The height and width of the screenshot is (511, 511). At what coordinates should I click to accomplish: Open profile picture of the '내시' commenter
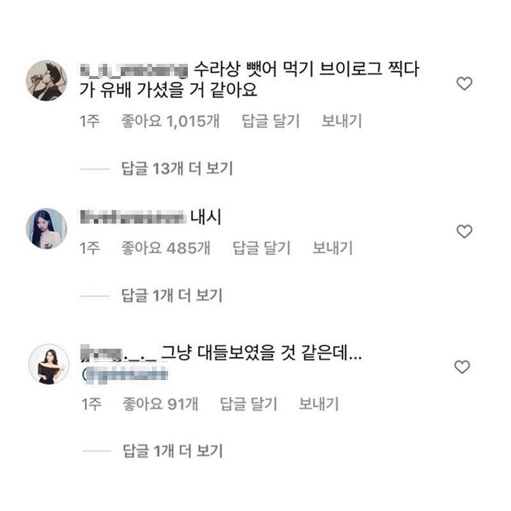click(46, 228)
